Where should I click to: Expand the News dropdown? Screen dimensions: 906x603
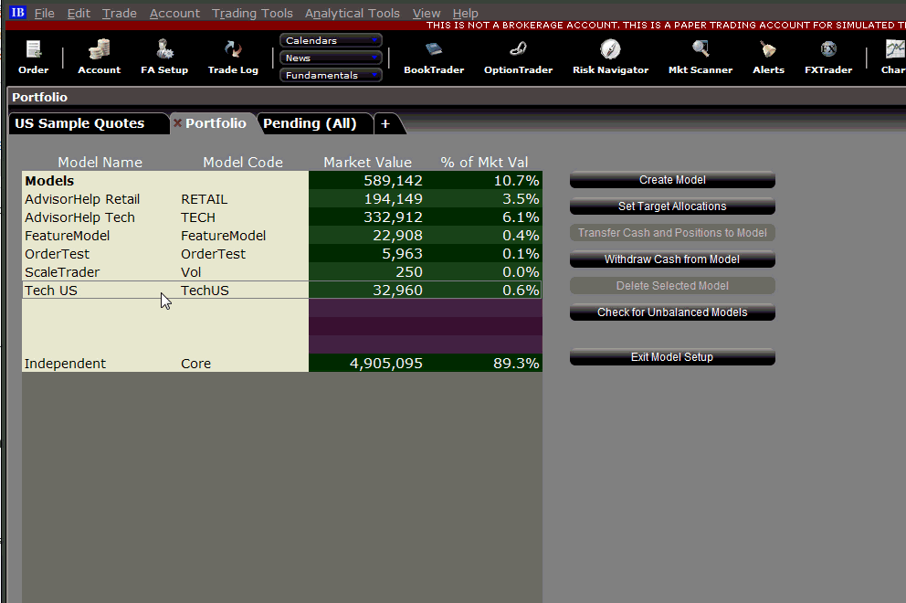tap(331, 58)
